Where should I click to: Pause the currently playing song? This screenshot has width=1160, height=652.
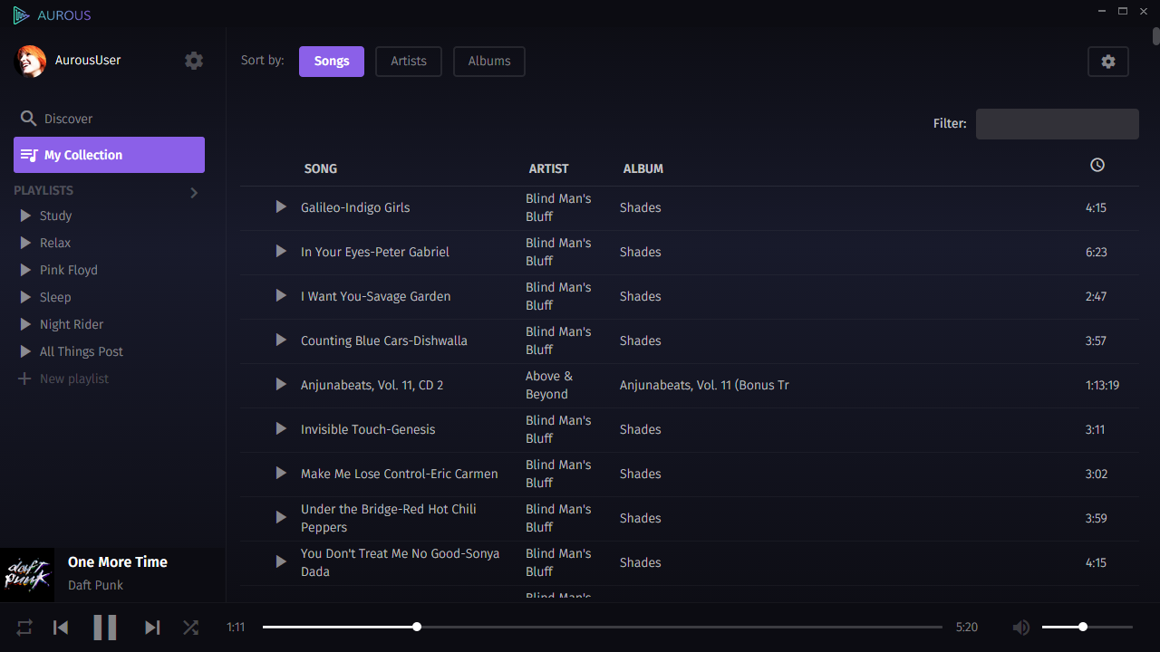105,628
